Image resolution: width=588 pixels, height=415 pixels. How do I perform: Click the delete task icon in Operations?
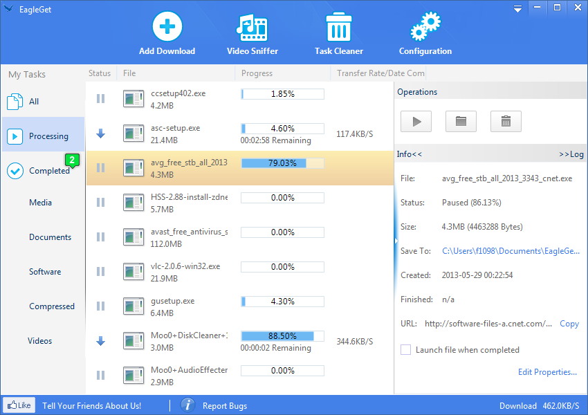(506, 121)
